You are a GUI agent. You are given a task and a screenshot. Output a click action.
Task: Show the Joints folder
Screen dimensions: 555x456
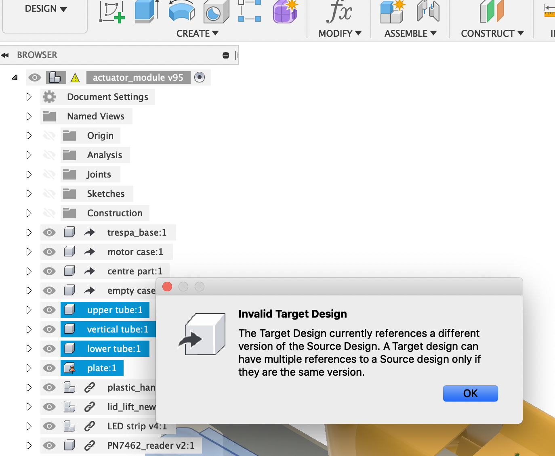tap(49, 174)
